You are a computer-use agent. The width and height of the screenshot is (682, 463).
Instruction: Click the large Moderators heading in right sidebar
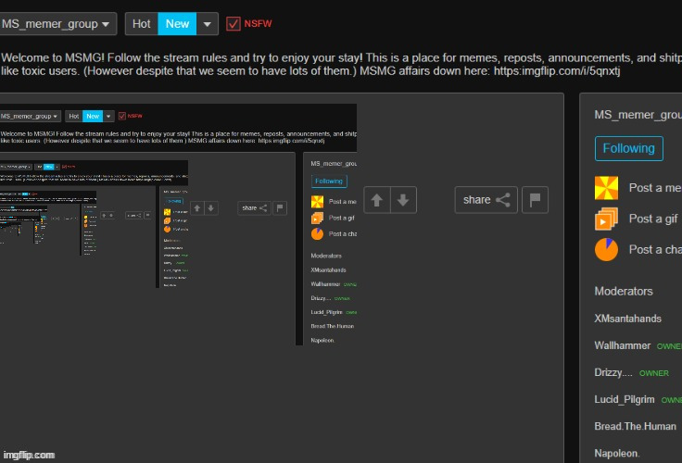[x=624, y=292]
